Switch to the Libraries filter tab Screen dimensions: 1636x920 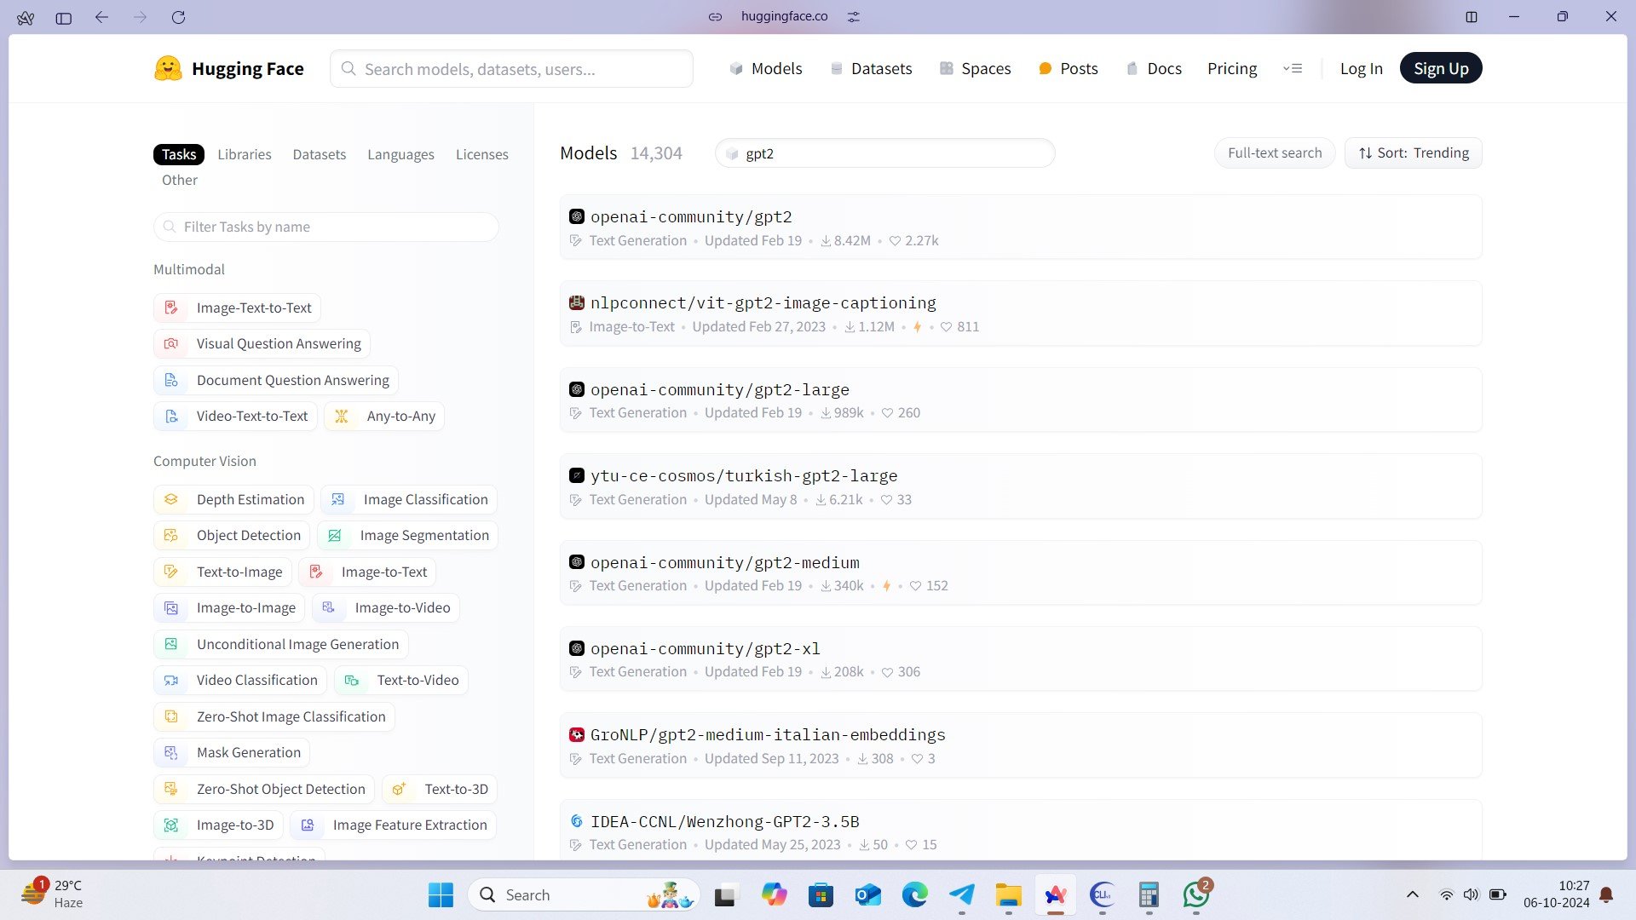pyautogui.click(x=245, y=154)
